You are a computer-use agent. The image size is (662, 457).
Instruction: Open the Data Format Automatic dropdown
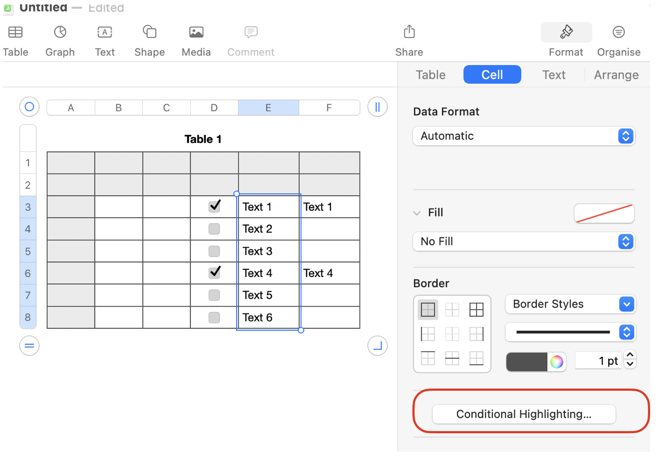pyautogui.click(x=523, y=136)
